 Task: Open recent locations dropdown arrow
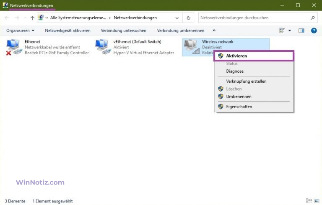tap(25, 18)
